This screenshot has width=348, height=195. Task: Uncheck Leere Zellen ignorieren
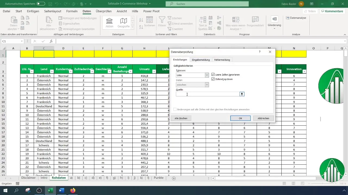[213, 74]
